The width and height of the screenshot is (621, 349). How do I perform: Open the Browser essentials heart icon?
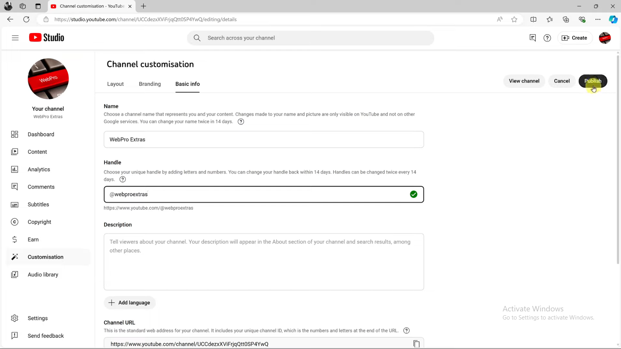point(582,19)
